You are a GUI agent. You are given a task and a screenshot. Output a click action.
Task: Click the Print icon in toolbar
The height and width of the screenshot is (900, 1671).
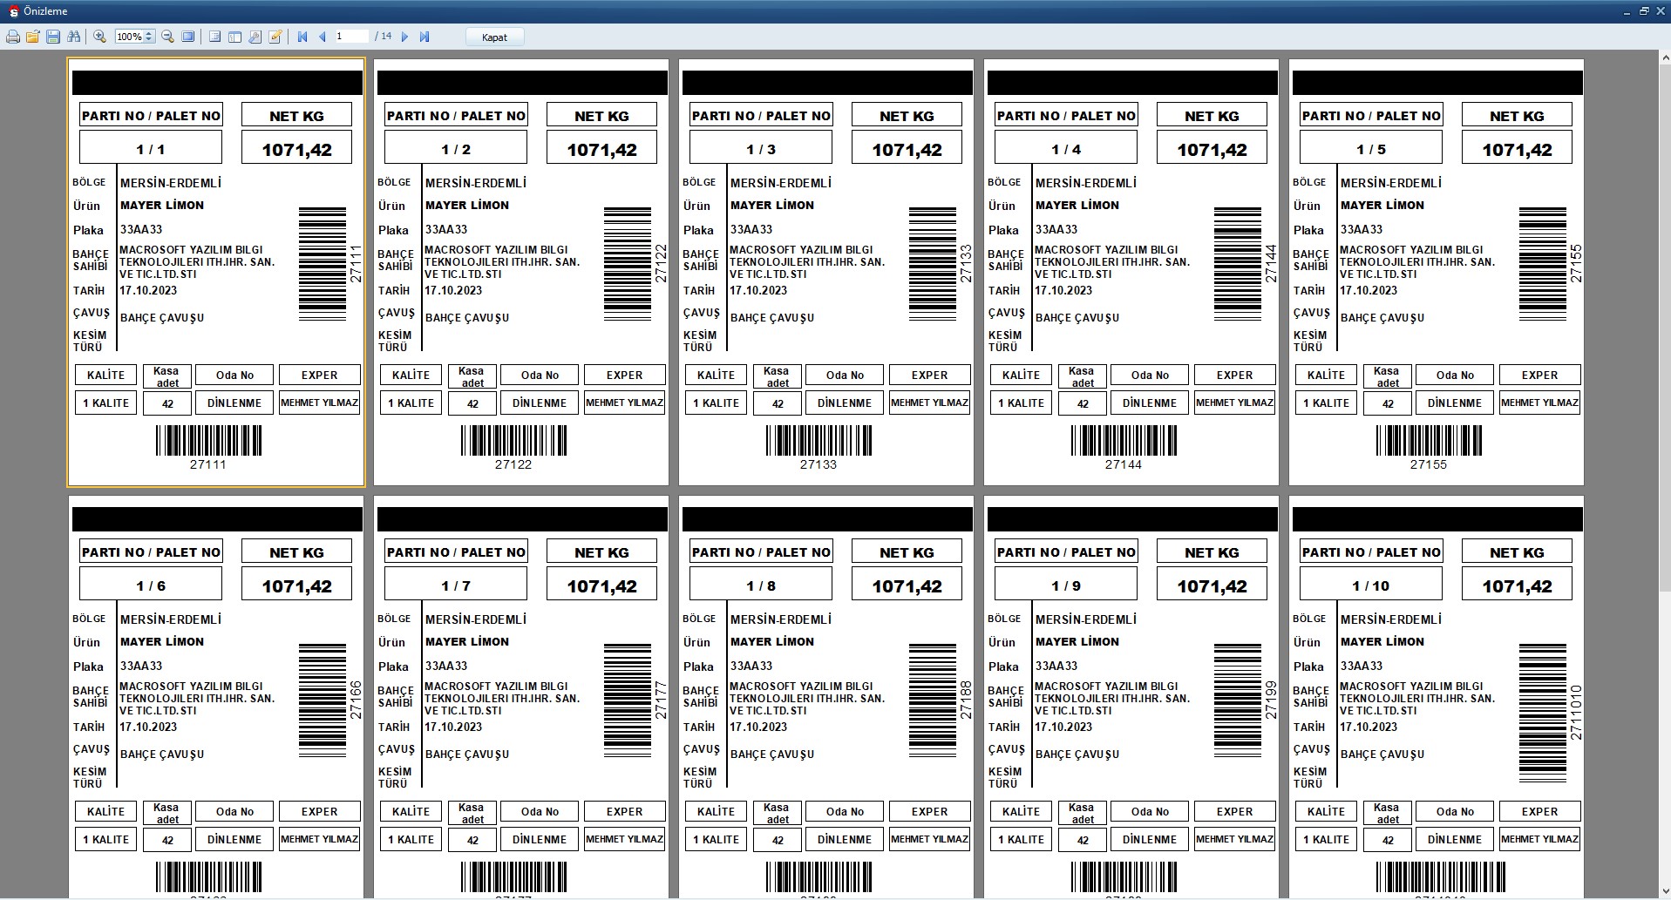point(13,37)
